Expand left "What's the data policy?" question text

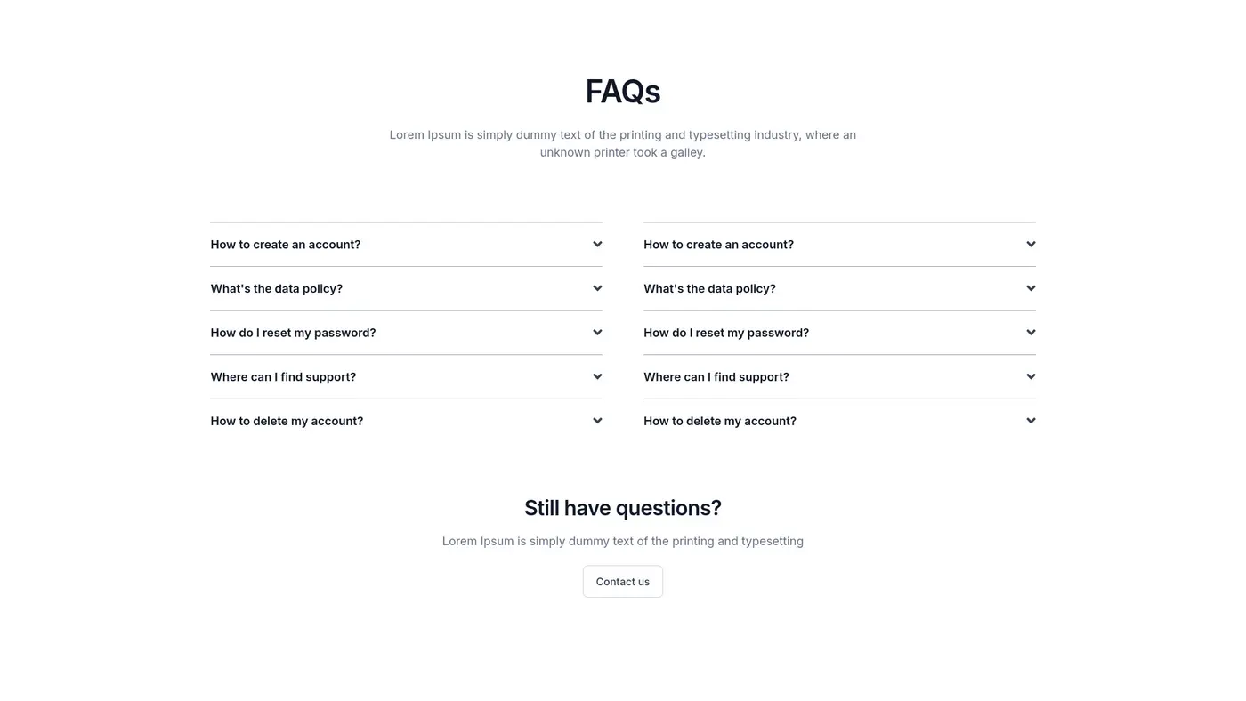coord(276,289)
